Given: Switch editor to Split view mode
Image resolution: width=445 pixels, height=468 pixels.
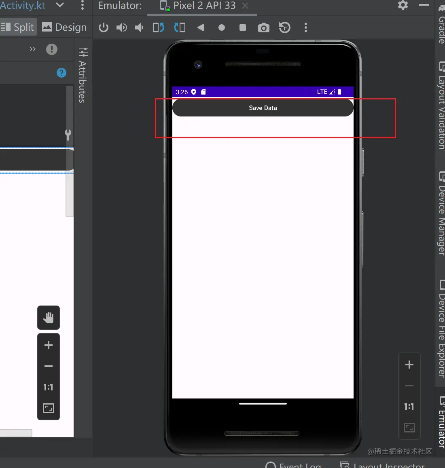Looking at the screenshot, I should coord(18,27).
